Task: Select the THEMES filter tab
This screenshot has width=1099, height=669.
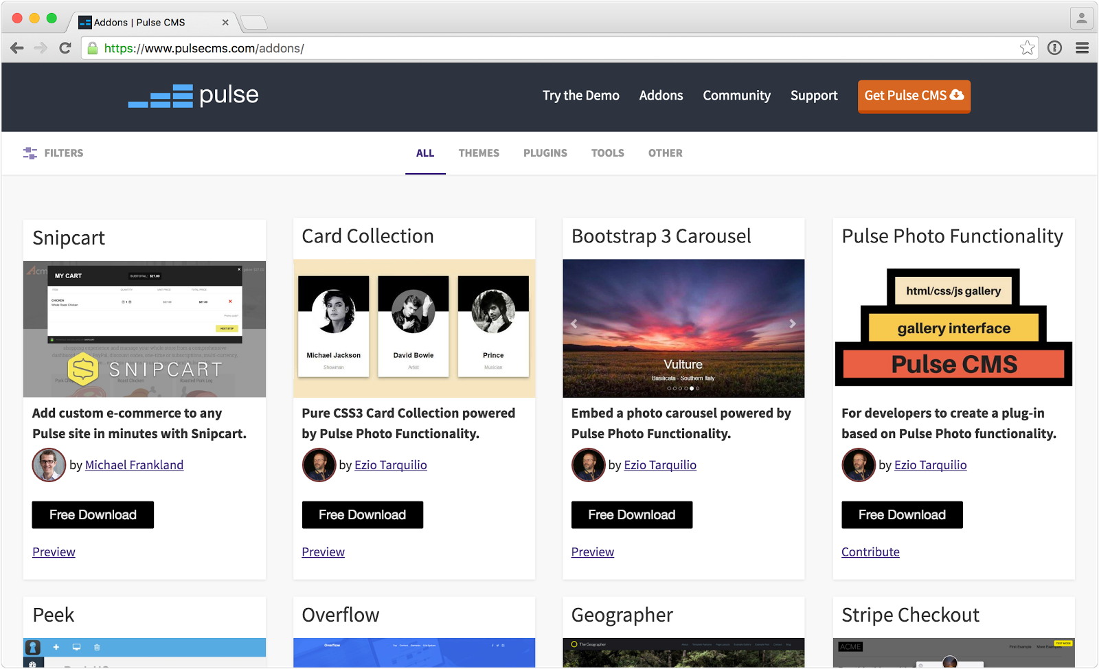Action: (x=479, y=153)
